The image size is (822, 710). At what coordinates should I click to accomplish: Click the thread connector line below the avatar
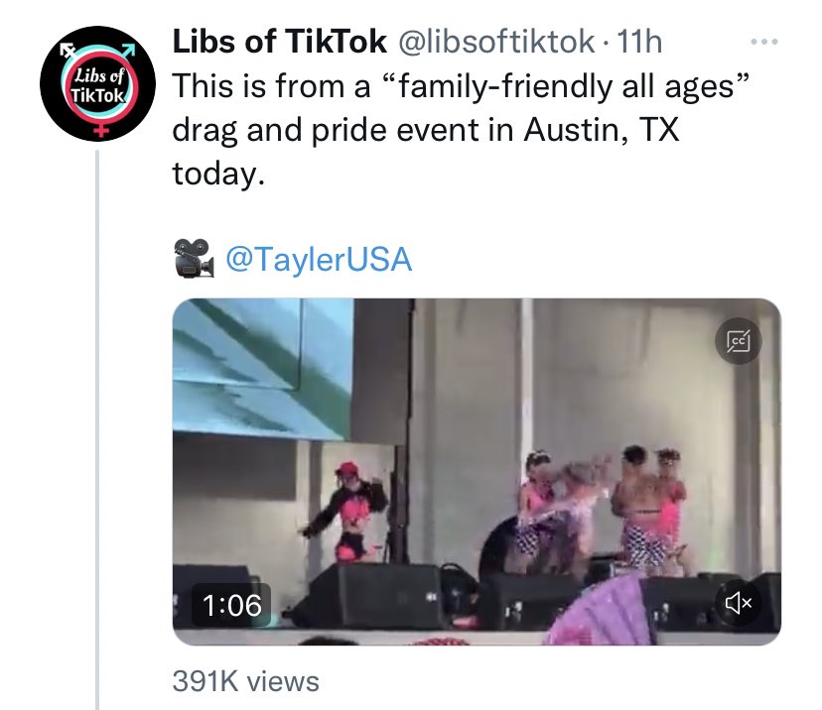tap(97, 429)
